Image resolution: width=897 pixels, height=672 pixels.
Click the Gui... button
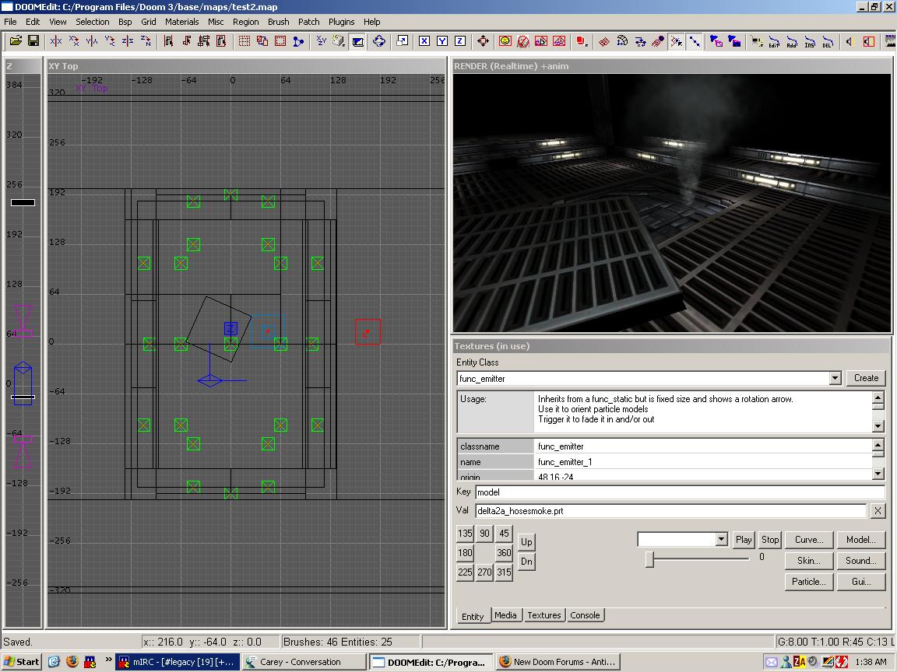(x=861, y=582)
